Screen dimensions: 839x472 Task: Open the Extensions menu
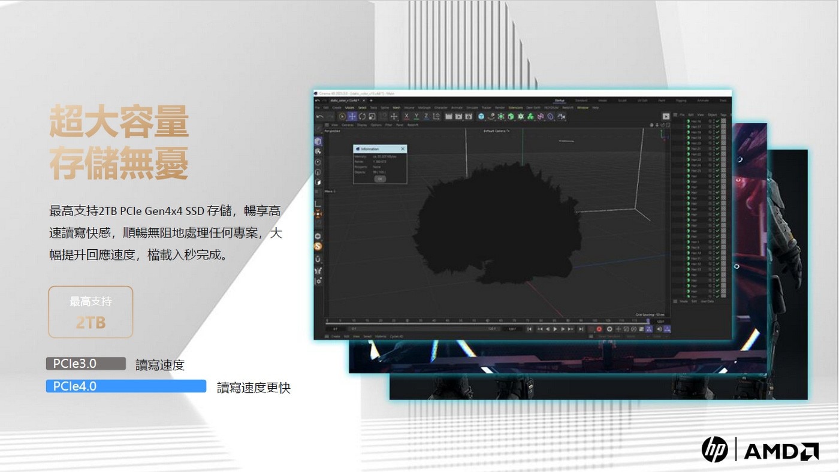coord(515,108)
